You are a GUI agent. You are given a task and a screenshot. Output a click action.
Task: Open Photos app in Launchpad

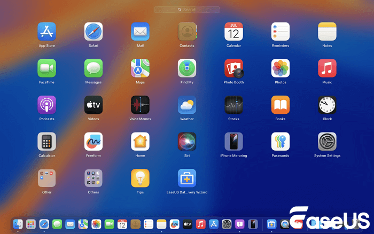[280, 68]
